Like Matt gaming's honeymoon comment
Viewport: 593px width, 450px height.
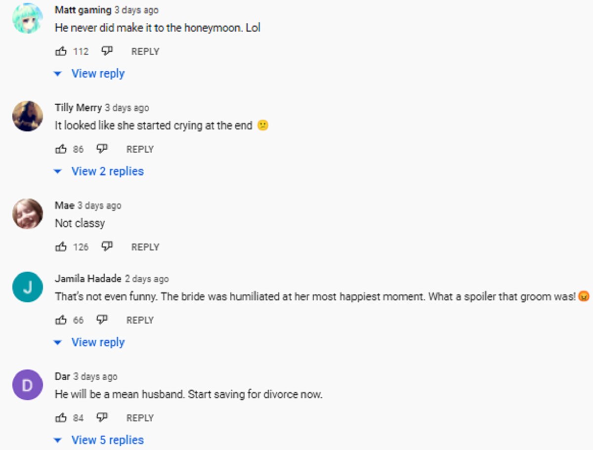coord(61,51)
